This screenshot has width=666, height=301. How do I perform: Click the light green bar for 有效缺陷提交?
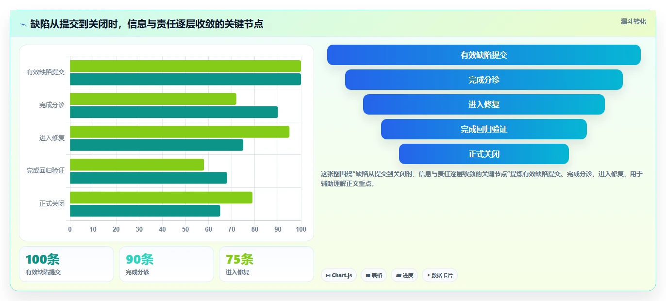click(x=185, y=66)
